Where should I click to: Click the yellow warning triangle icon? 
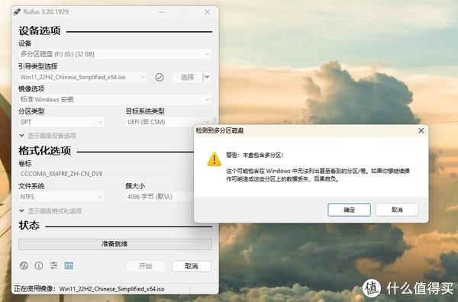[x=214, y=159]
